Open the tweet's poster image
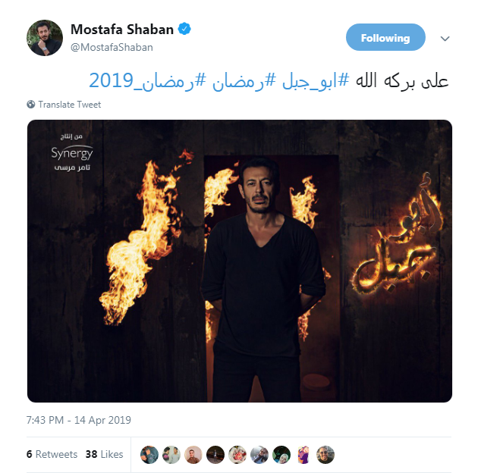This screenshot has height=473, width=481. coord(240,261)
